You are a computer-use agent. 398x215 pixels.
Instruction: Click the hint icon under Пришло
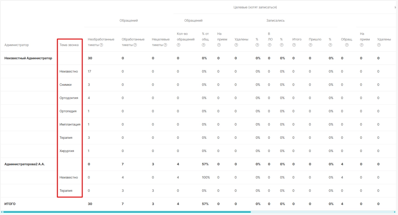click(311, 45)
